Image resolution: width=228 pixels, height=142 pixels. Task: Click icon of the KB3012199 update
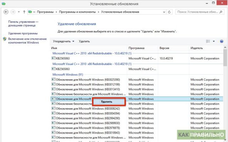tap(54, 84)
